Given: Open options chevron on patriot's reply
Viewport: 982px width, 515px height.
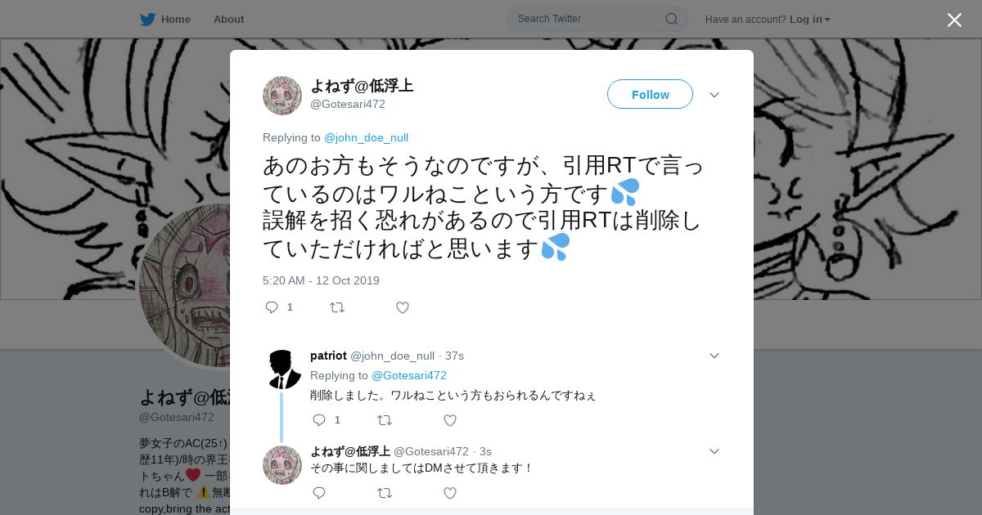Looking at the screenshot, I should (x=714, y=356).
